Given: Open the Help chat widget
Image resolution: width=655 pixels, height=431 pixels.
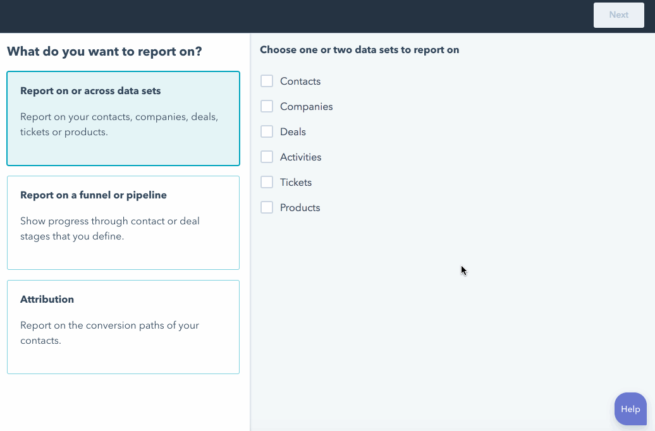Looking at the screenshot, I should (x=630, y=409).
